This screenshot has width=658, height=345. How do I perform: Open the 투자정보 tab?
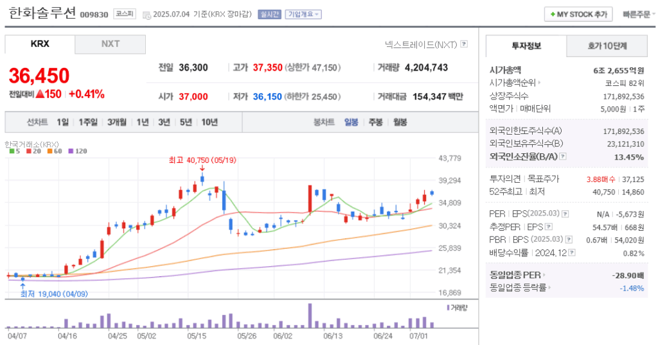526,46
